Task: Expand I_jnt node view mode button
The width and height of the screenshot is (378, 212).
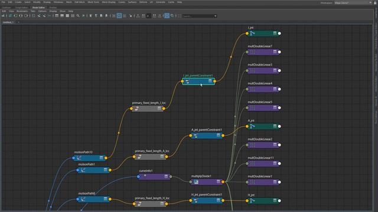Action: click(x=275, y=33)
